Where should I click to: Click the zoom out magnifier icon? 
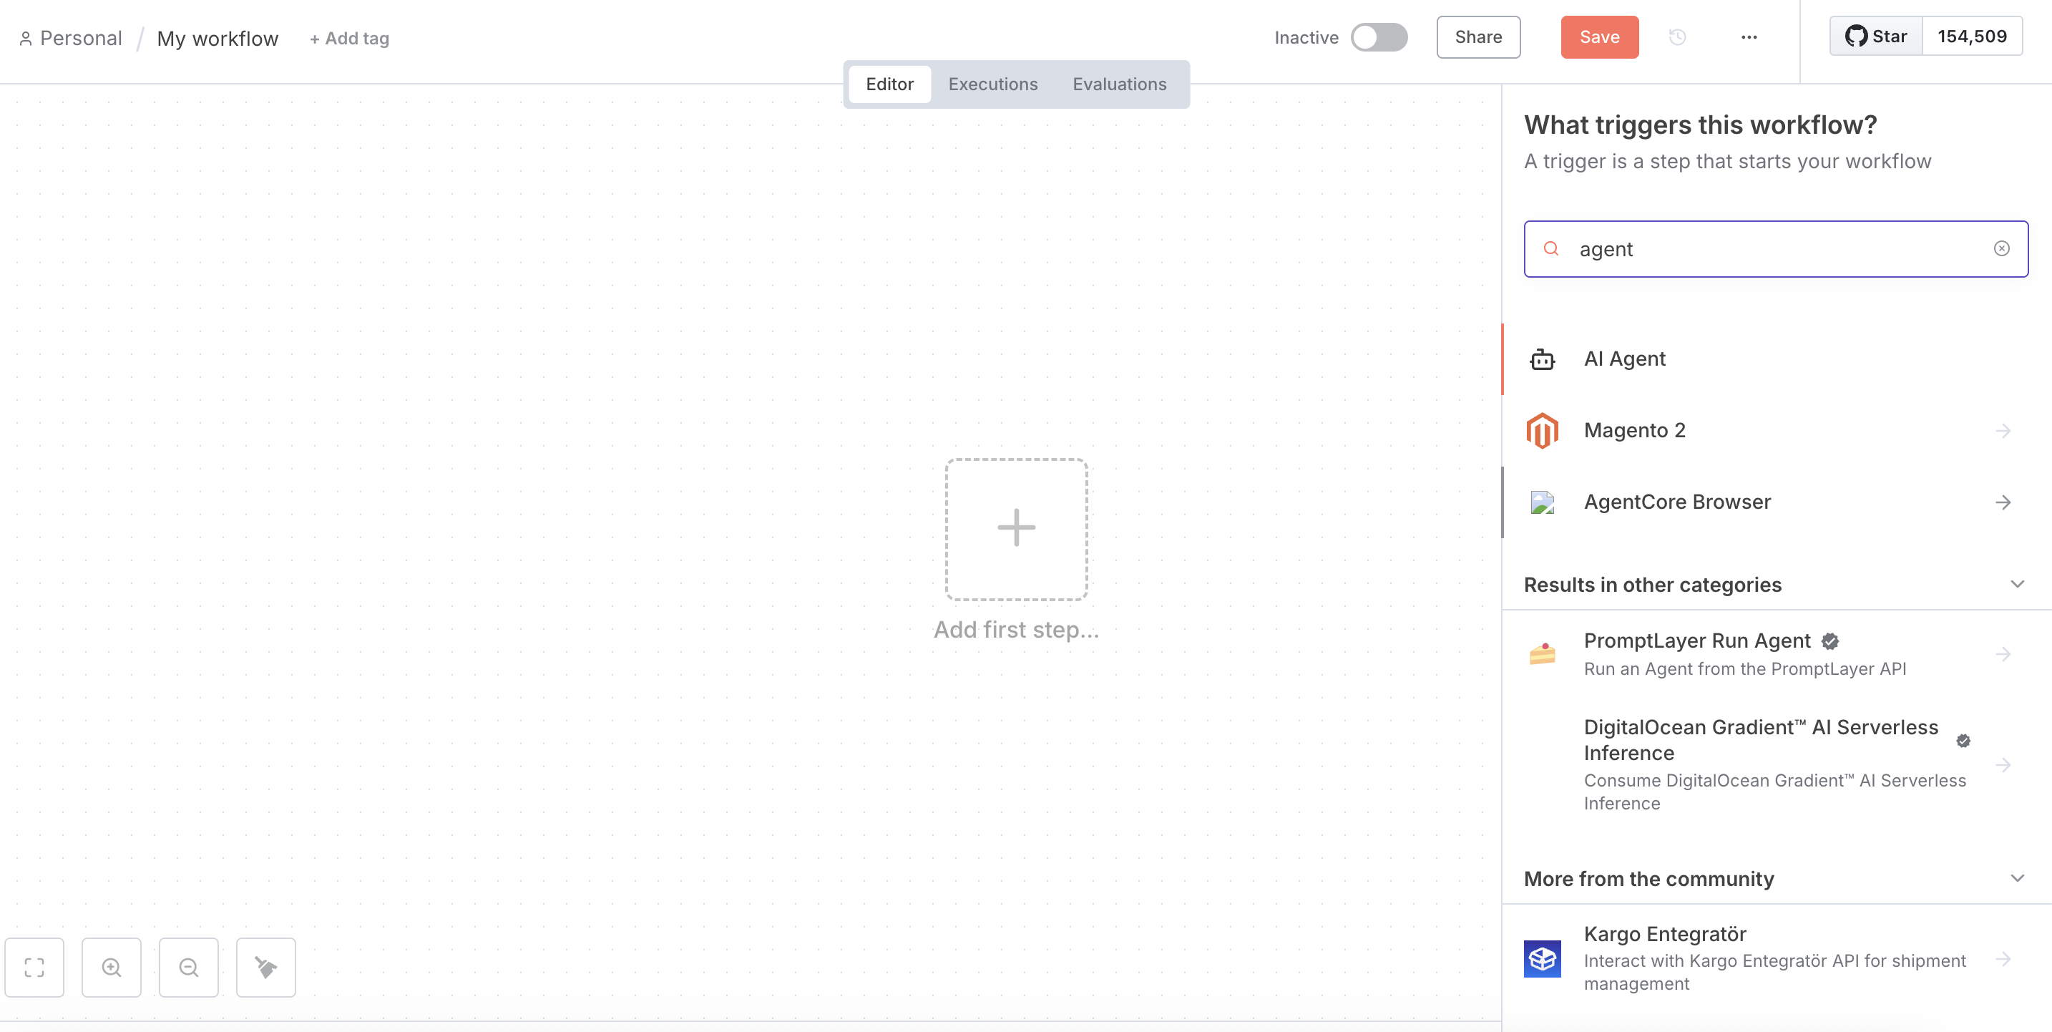tap(189, 968)
